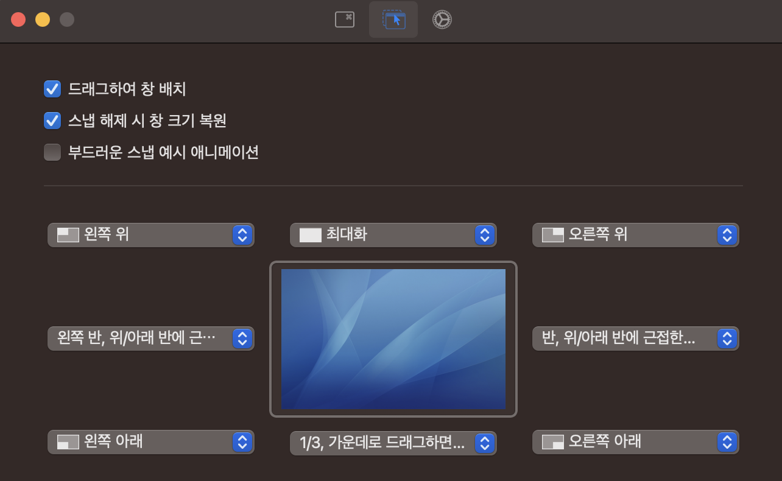Expand the 왼쪽 반, 위/아래 반에 근… dropdown
This screenshot has height=481, width=782.
150,338
